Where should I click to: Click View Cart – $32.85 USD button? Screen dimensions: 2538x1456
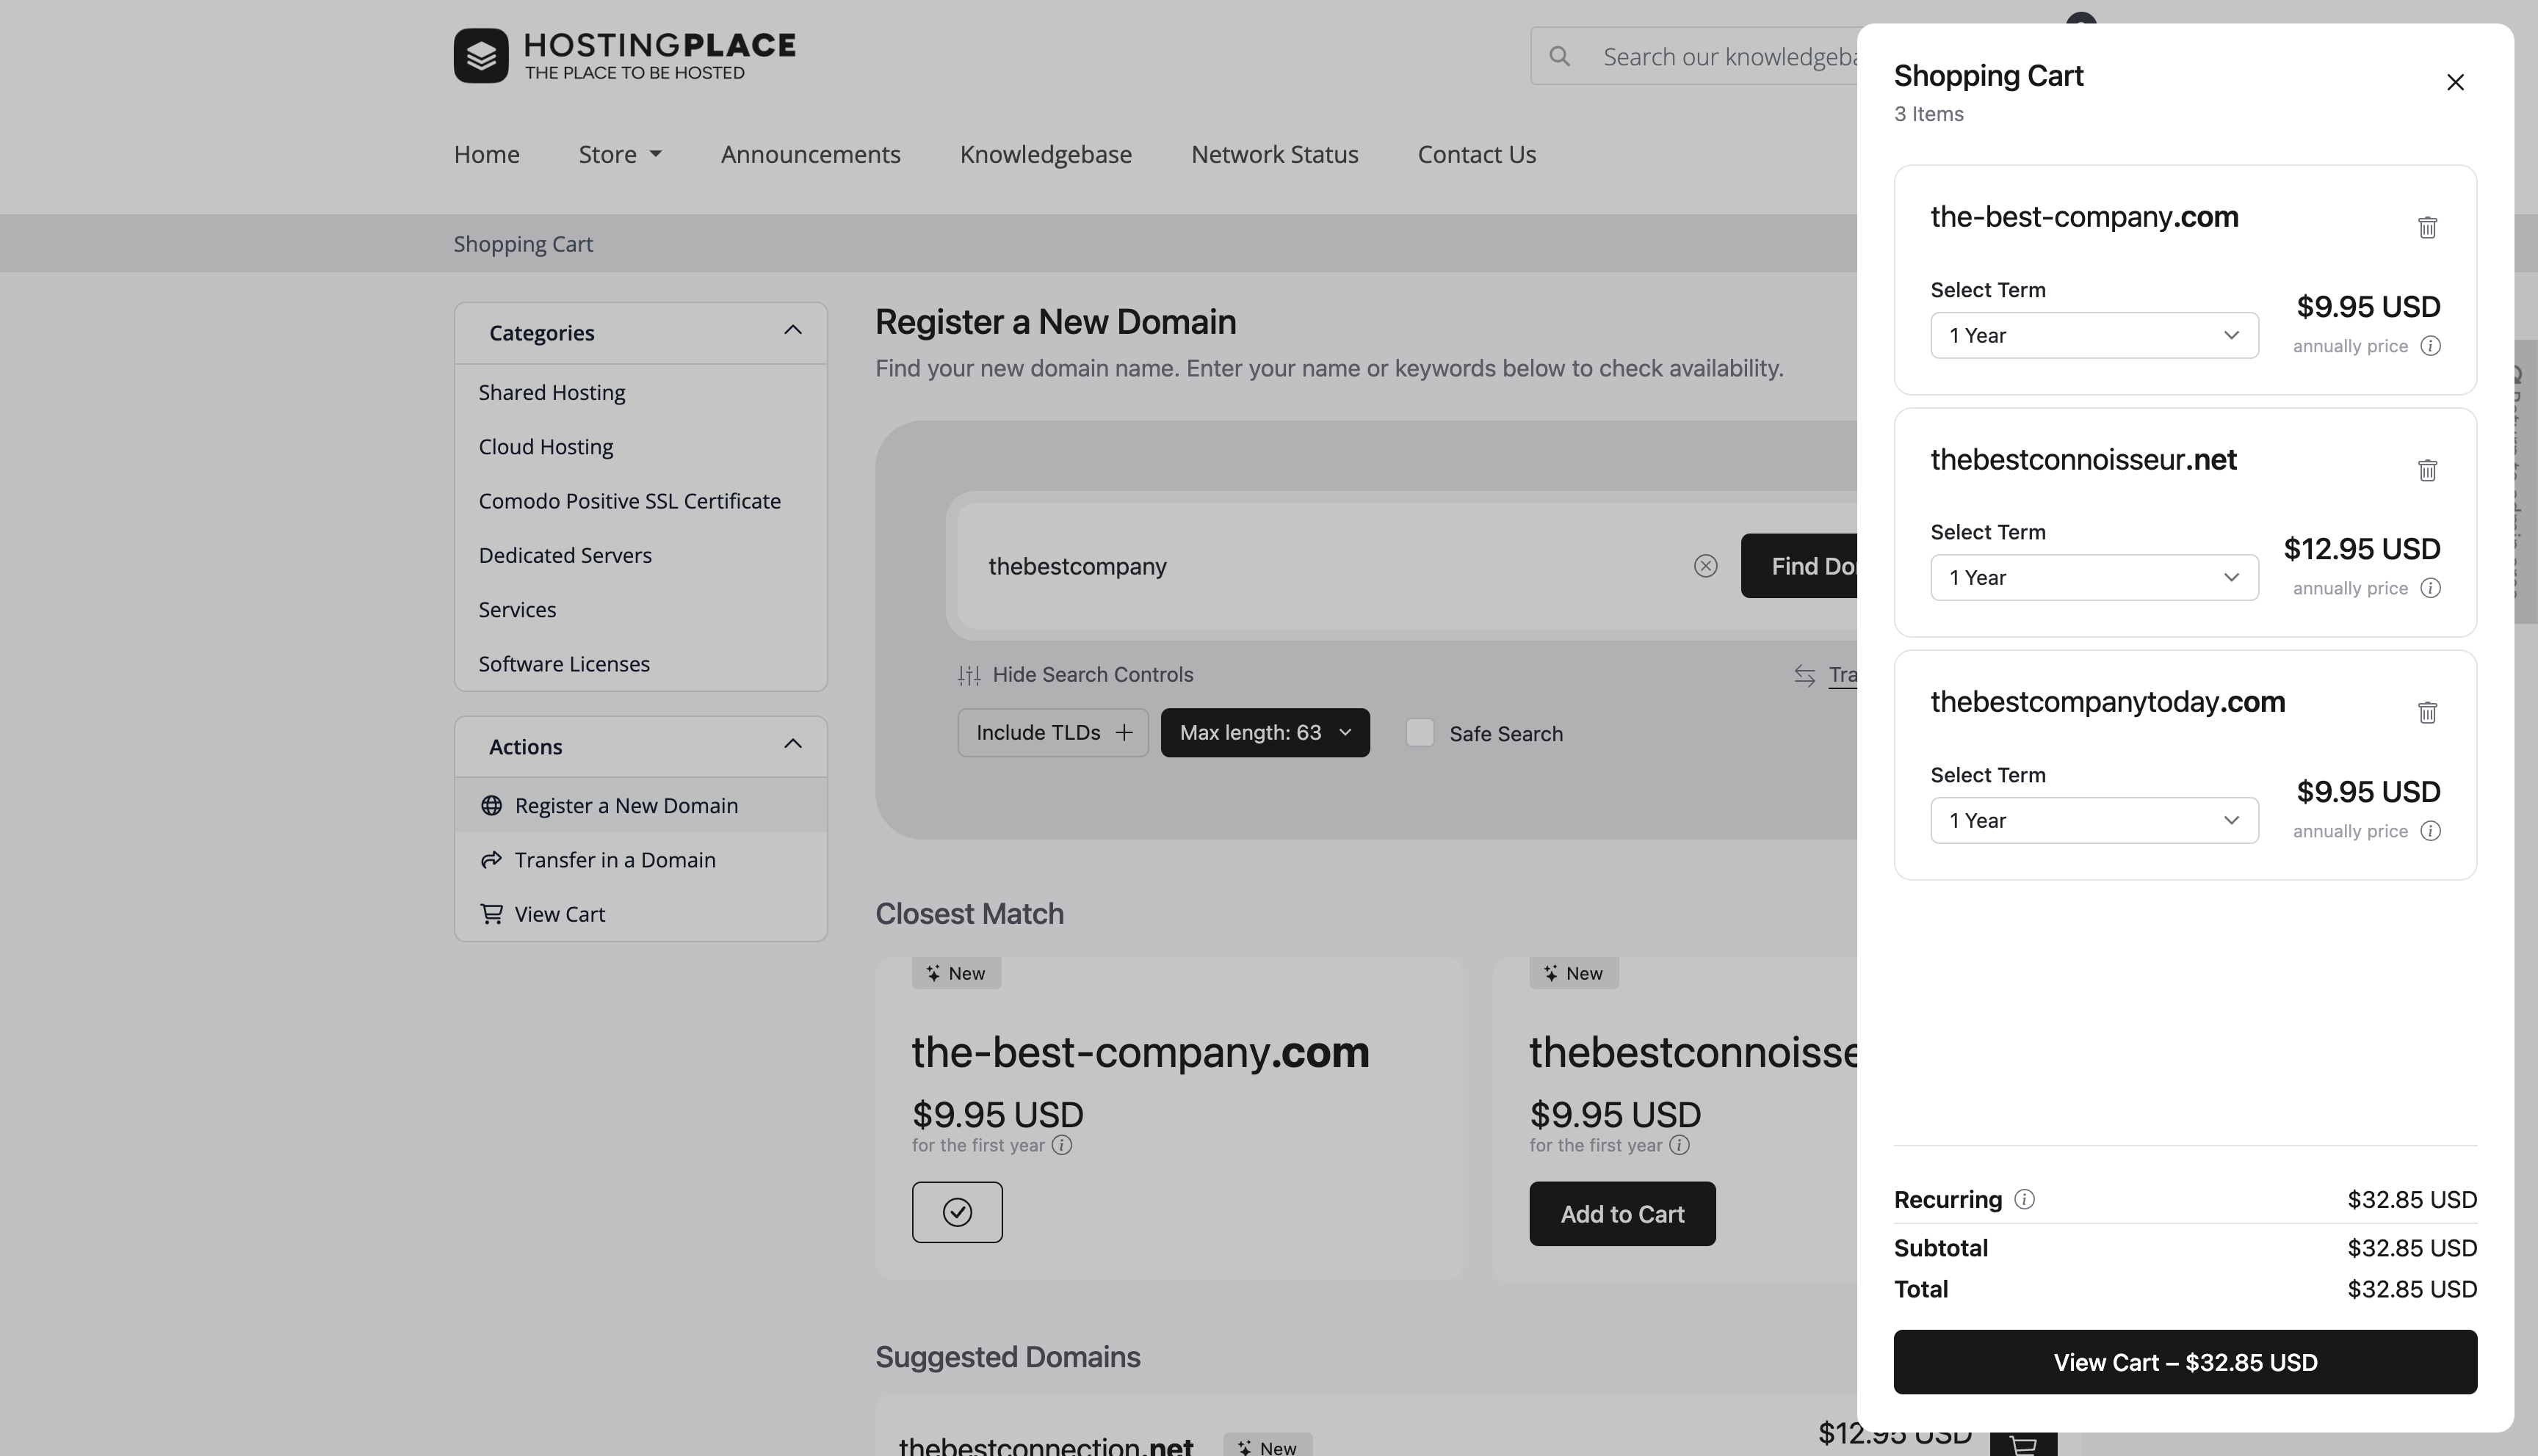(2185, 1362)
